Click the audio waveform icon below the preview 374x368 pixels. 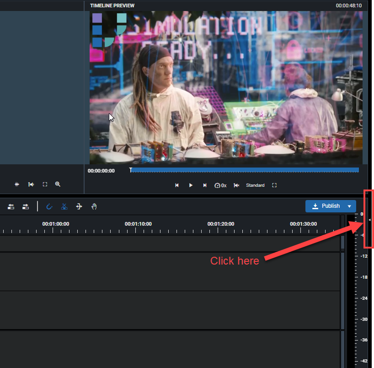[17, 184]
